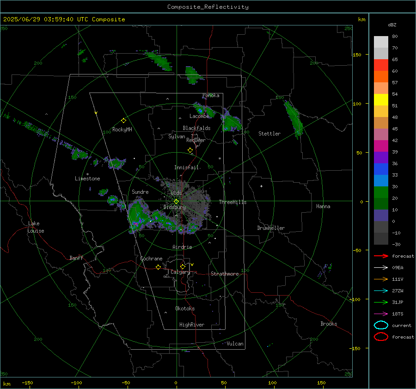Viewport: 416px width, 389px height.
Task: Click the yellow diamond marker below RedDeer
Action: 190,150
